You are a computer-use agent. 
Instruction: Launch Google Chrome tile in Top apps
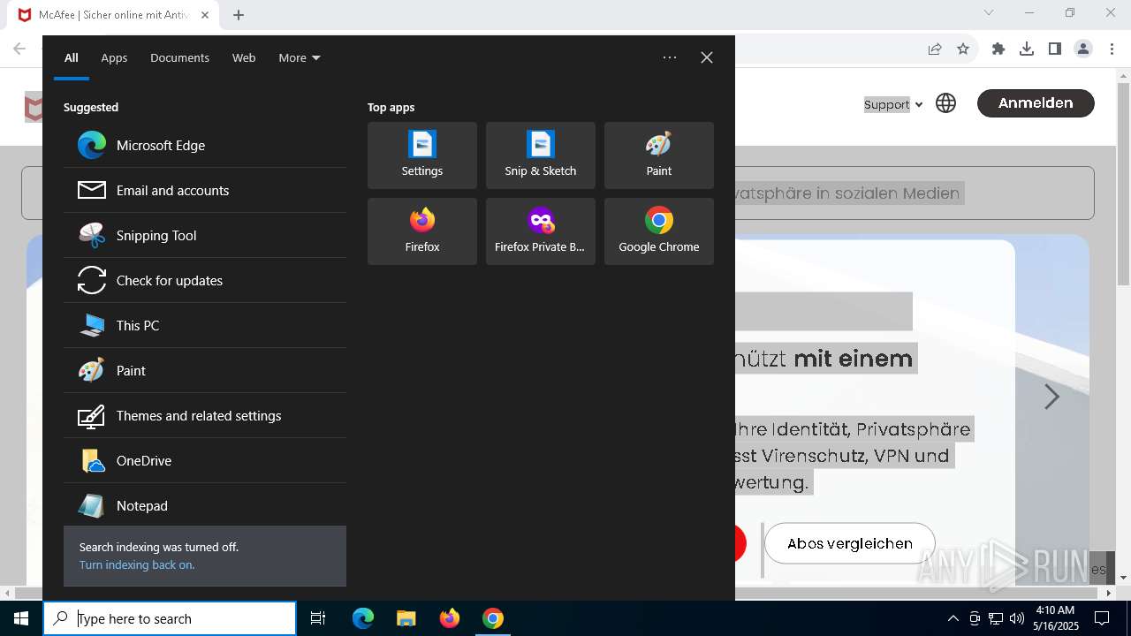pyautogui.click(x=659, y=231)
